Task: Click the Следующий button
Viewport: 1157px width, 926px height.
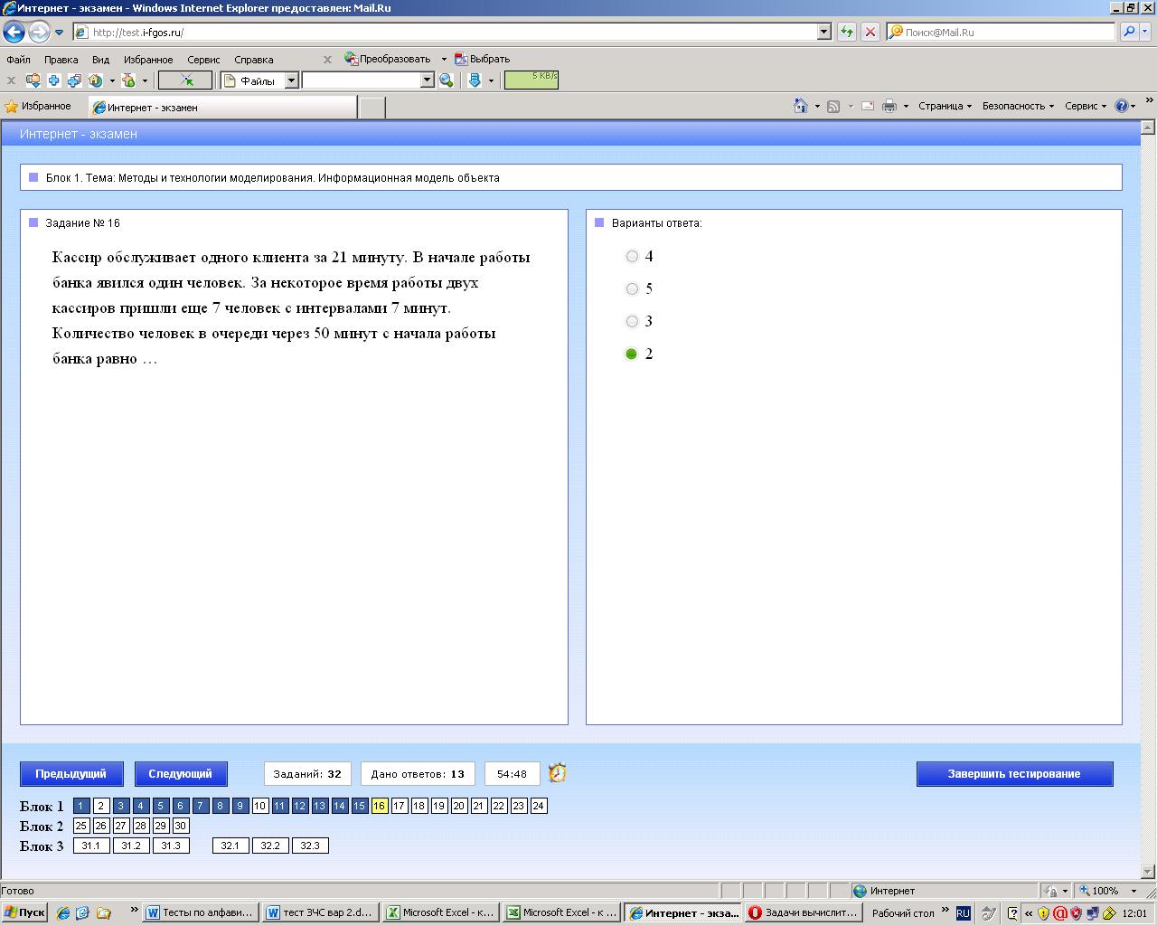Action: 181,774
